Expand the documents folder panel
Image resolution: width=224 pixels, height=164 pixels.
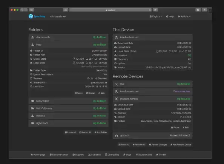[x=68, y=37]
